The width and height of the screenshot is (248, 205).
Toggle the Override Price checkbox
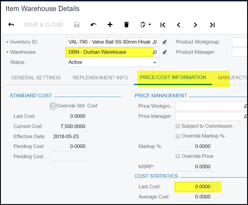point(178,156)
